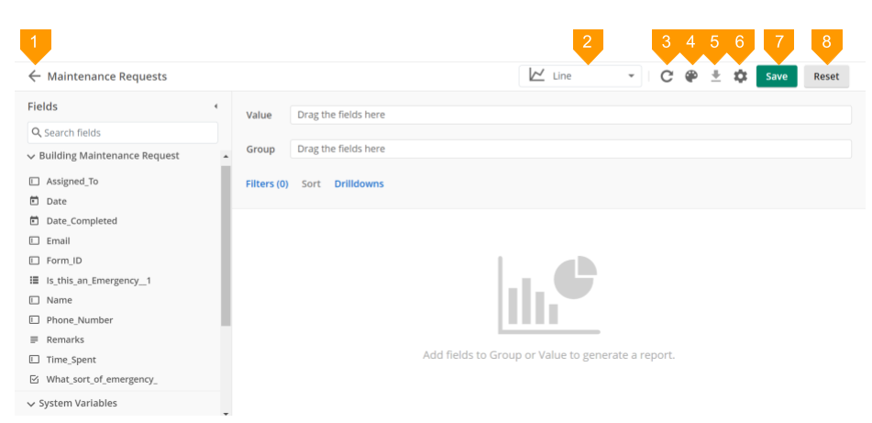Collapse the Building Maintenance Request section
872x423 pixels.
pyautogui.click(x=31, y=156)
